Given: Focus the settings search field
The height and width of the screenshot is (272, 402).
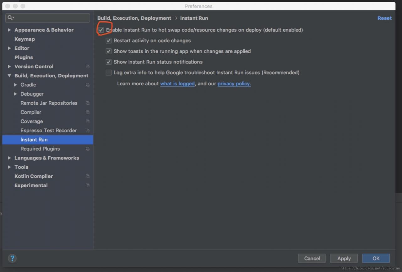Looking at the screenshot, I should pos(50,18).
